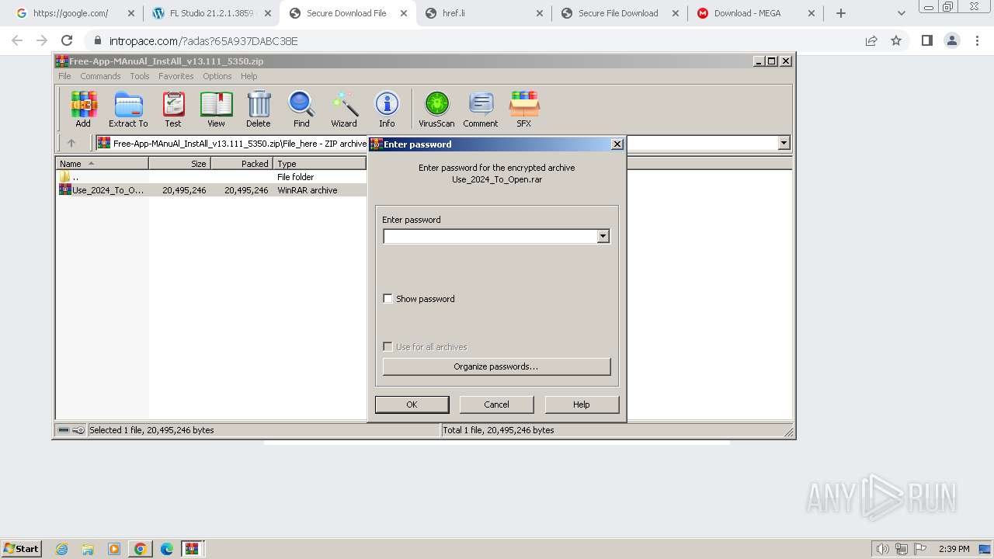This screenshot has width=994, height=559.
Task: Click the Organize passwords button
Action: click(496, 366)
